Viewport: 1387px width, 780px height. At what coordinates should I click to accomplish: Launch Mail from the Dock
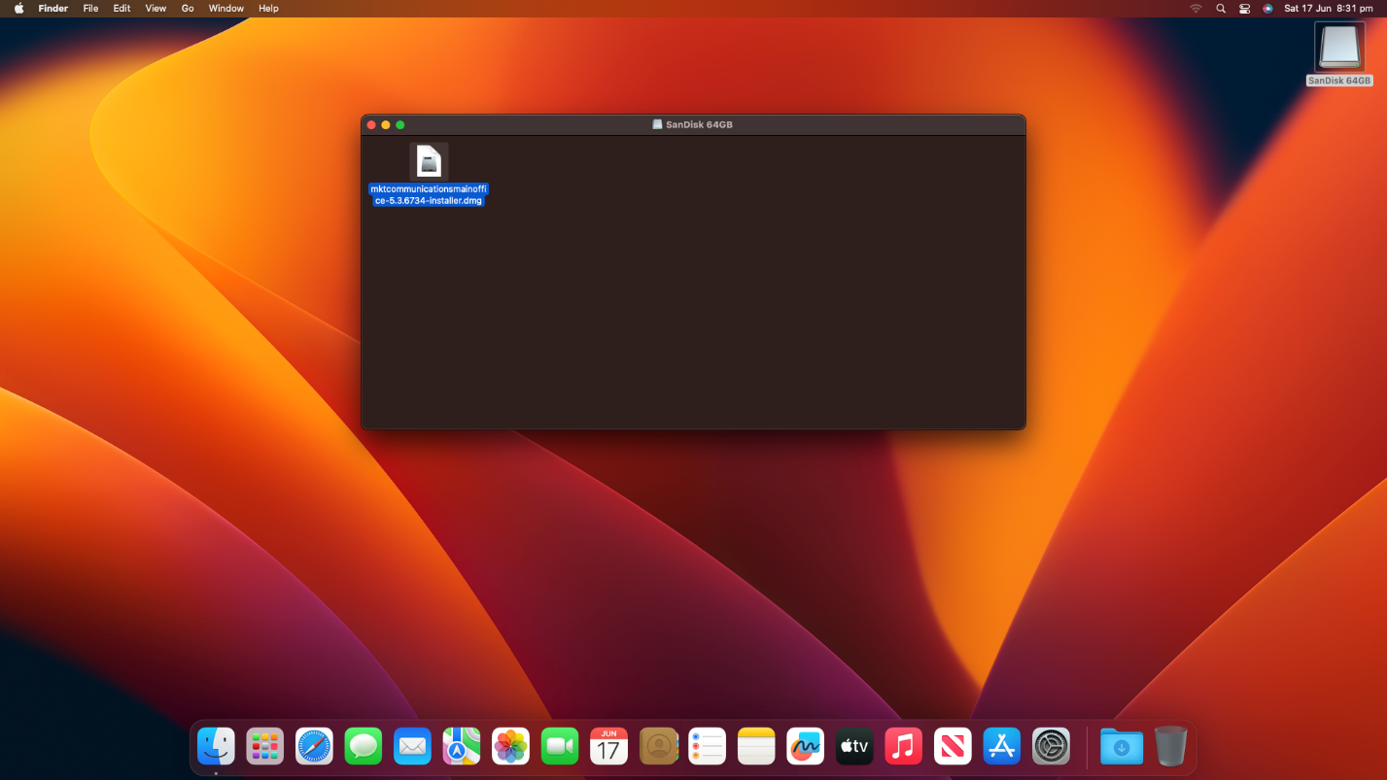(412, 746)
